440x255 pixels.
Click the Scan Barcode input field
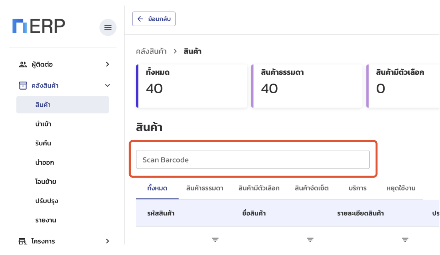click(252, 159)
